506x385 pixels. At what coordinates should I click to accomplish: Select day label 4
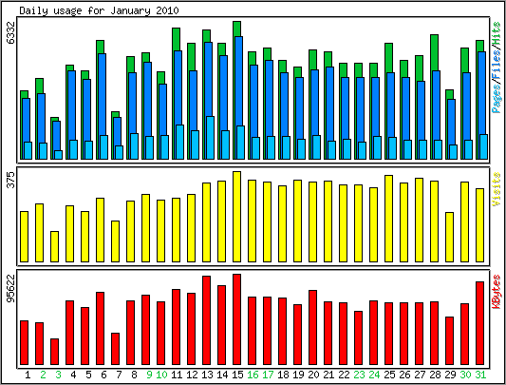tap(73, 375)
